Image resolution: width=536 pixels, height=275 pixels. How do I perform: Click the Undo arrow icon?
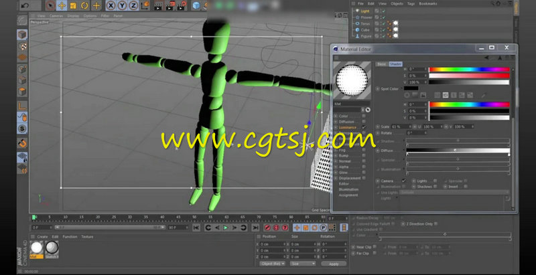tap(24, 5)
